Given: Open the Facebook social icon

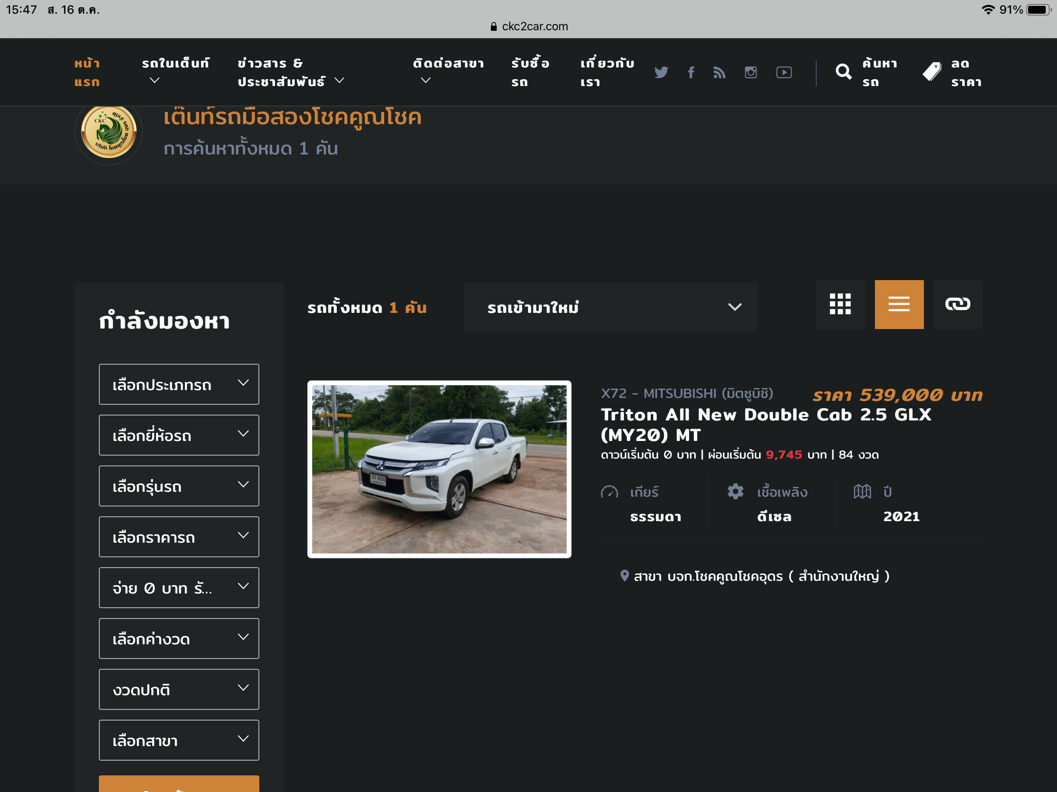Looking at the screenshot, I should 691,72.
